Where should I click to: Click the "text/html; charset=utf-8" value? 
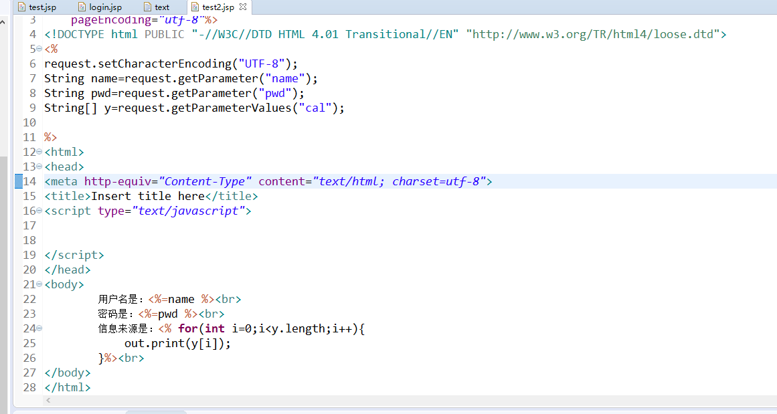tap(399, 181)
